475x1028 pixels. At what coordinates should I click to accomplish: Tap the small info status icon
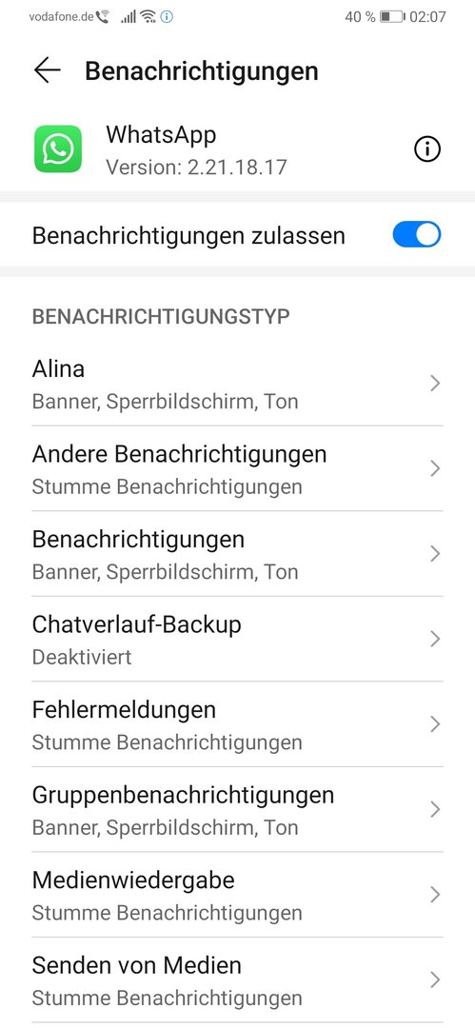click(x=167, y=16)
